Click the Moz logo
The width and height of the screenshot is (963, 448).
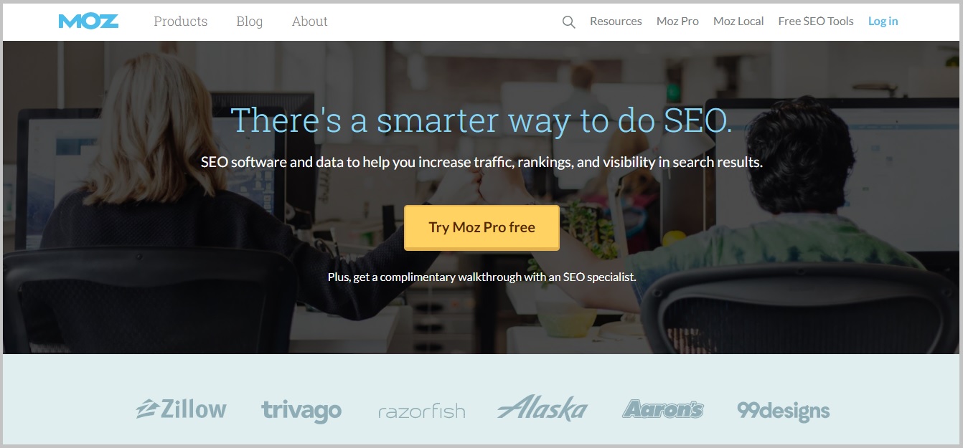pyautogui.click(x=88, y=22)
